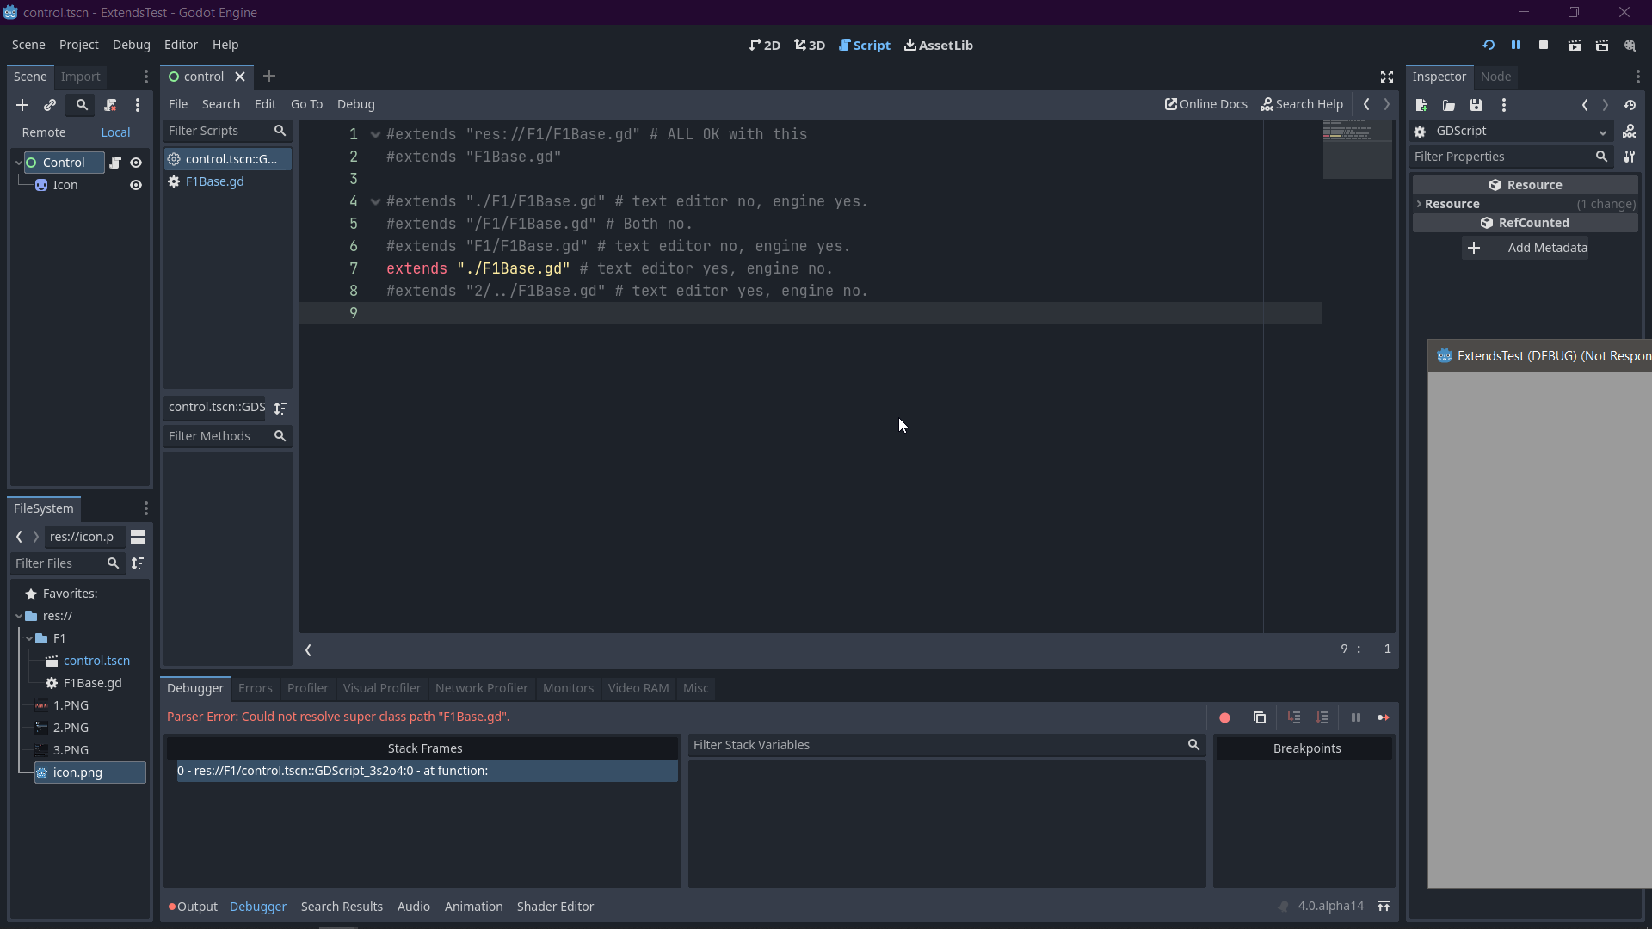Screen dimensions: 1652x929
Task: Hide the Icon node with its eye toggle
Action: (136, 185)
